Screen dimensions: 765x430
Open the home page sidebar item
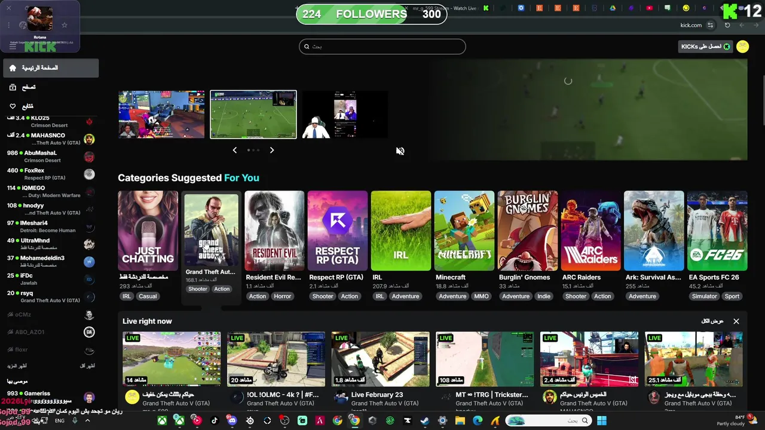click(x=50, y=68)
